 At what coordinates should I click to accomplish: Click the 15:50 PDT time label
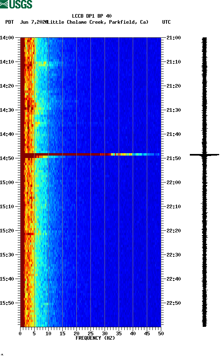tap(7, 303)
